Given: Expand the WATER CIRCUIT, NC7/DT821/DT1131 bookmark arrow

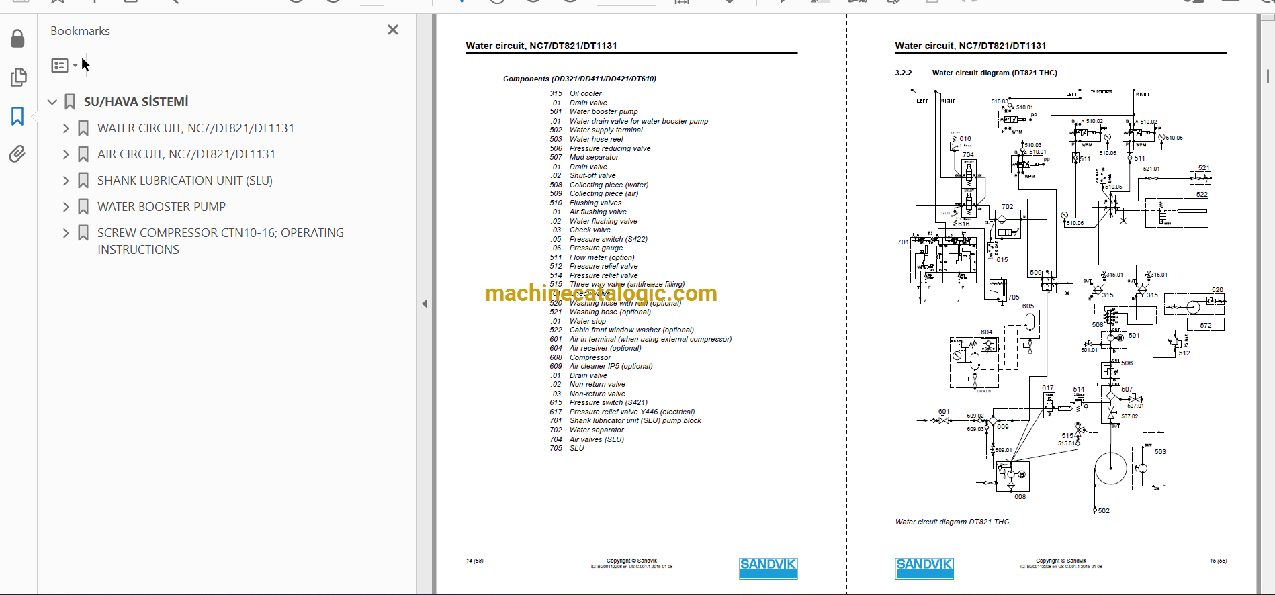Looking at the screenshot, I should tap(66, 128).
